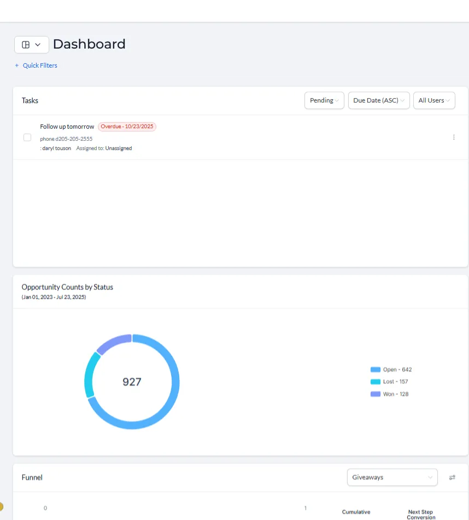Open the Due Date (ASC) sort dropdown

point(379,100)
